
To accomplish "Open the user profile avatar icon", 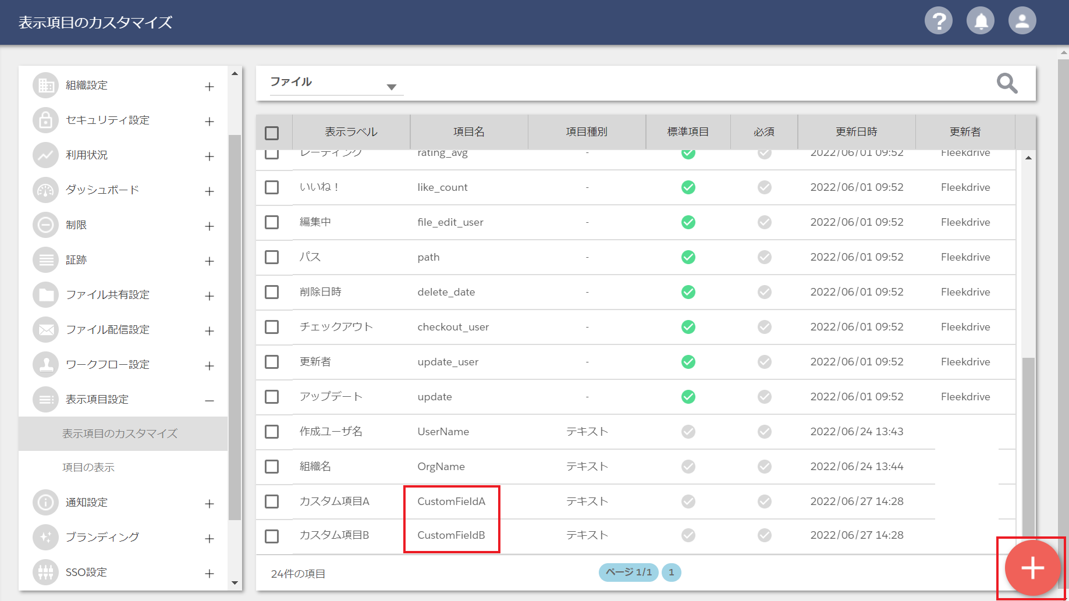I will pos(1022,22).
